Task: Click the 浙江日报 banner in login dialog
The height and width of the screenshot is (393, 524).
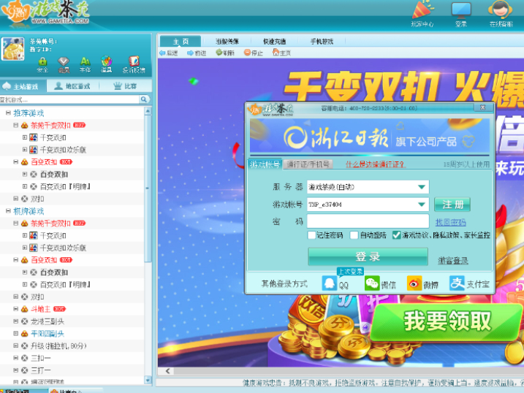Action: click(x=370, y=137)
